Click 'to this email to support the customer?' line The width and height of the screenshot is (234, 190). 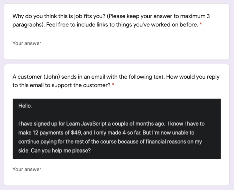(x=61, y=85)
